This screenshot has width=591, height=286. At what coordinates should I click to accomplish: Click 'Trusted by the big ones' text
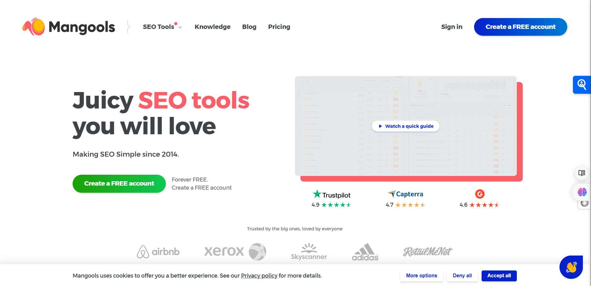pos(295,229)
